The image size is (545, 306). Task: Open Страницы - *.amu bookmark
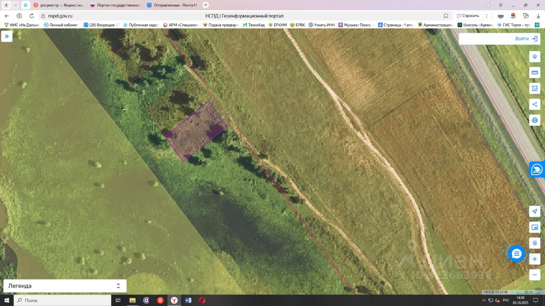396,25
